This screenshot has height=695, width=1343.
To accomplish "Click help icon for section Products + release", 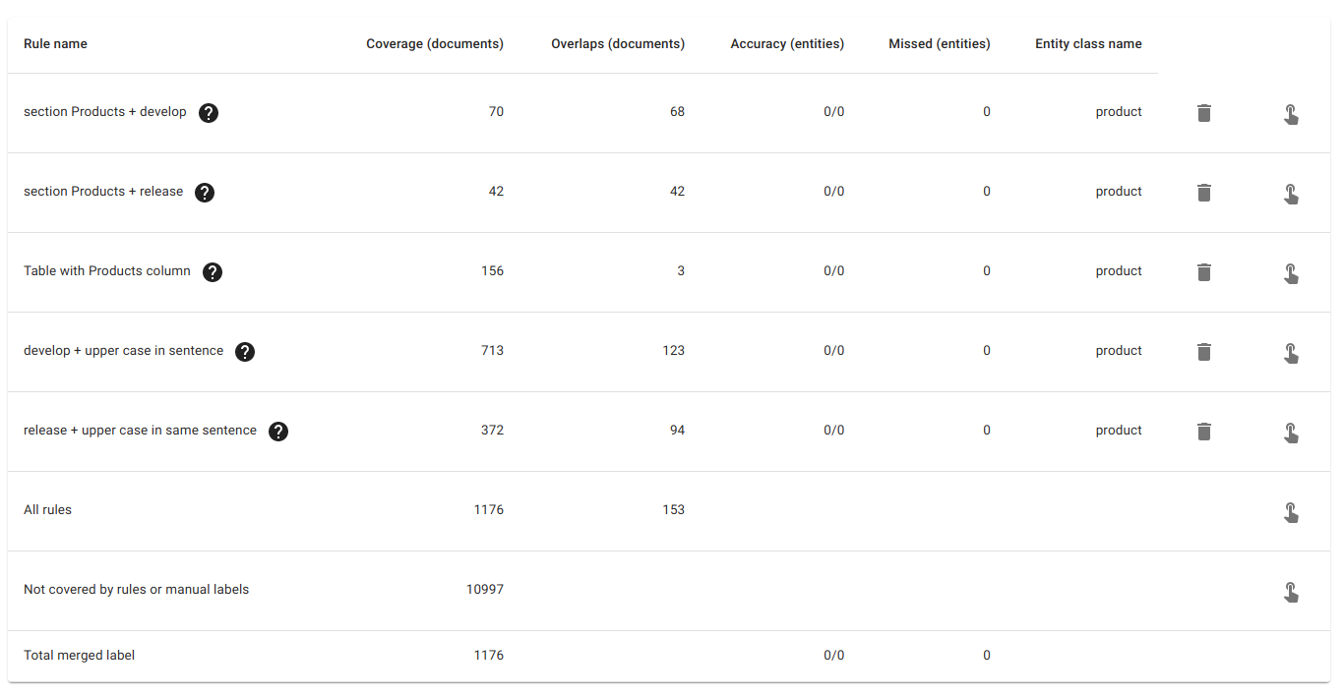I will click(205, 193).
